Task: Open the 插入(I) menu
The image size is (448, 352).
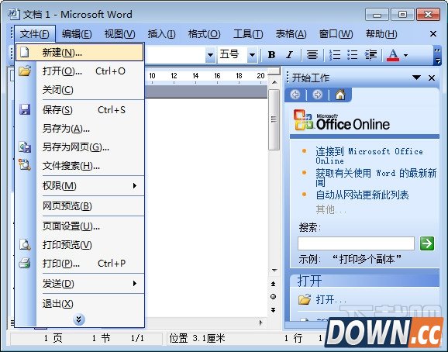Action: (162, 34)
